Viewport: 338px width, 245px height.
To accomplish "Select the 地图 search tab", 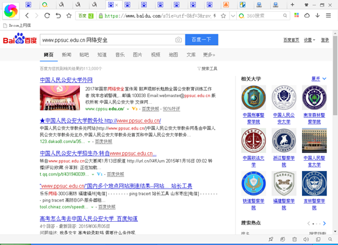I will pyautogui.click(x=173, y=55).
